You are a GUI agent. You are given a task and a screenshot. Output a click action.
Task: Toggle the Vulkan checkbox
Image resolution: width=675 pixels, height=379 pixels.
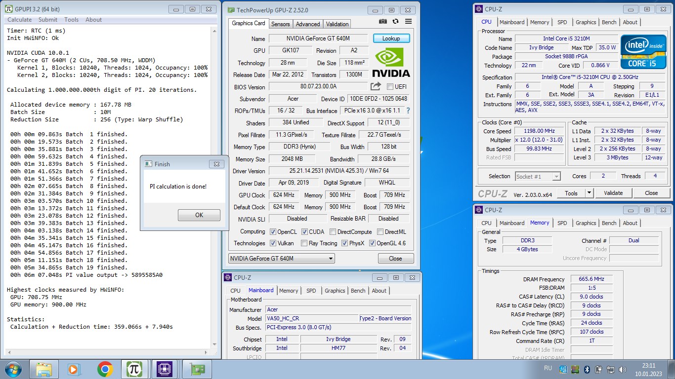click(273, 243)
